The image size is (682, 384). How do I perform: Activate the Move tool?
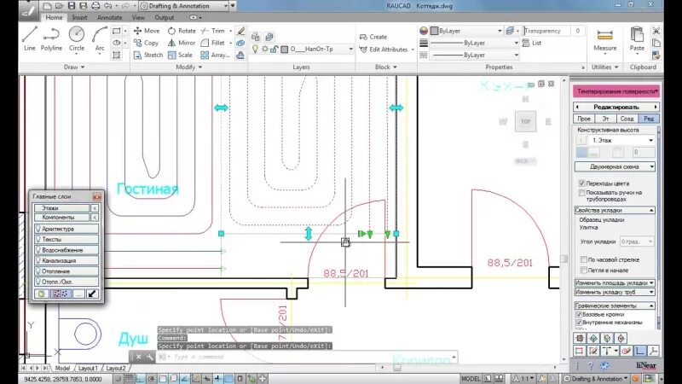point(147,31)
